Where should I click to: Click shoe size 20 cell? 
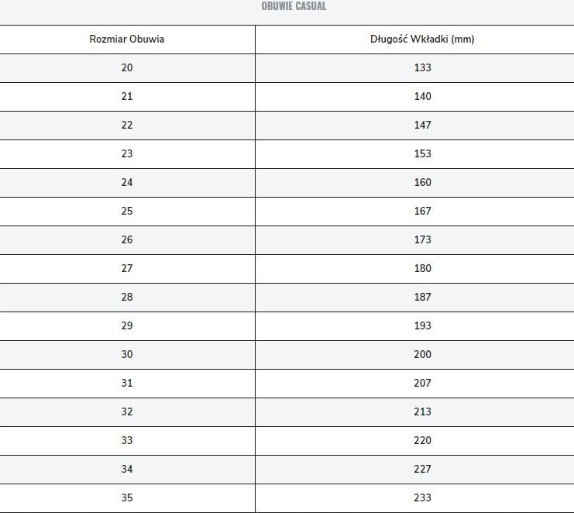(127, 67)
